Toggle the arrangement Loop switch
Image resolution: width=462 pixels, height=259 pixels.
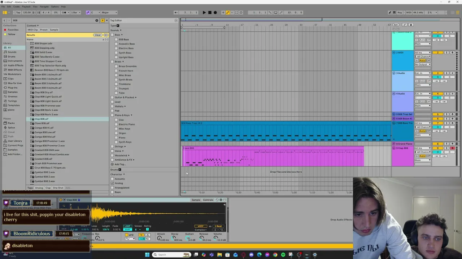pyautogui.click(x=275, y=13)
